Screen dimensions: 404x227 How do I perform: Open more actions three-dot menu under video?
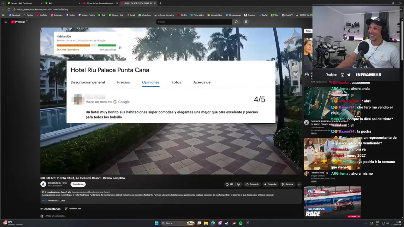pyautogui.click(x=299, y=184)
